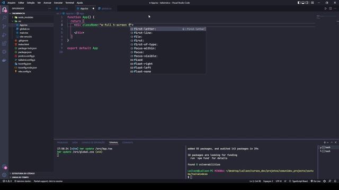Screen dimensions: 339x190
Task: Click Espaços: 2 indentation setting
Action: 268,181
